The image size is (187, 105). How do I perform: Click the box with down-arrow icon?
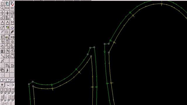(7, 23)
